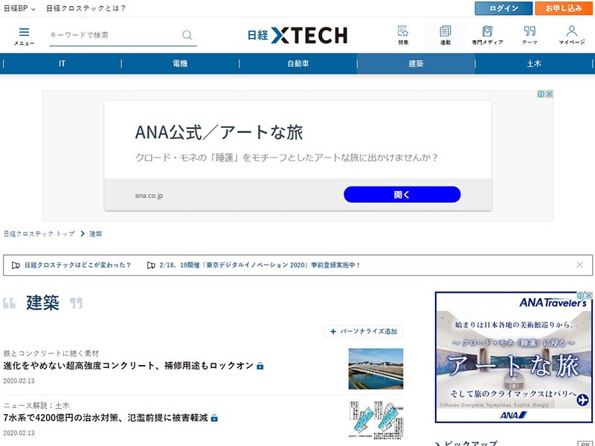Click the 建築 page heading
This screenshot has width=595, height=446.
[42, 303]
